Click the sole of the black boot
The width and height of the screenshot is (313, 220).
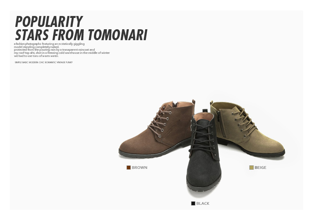coord(203,185)
